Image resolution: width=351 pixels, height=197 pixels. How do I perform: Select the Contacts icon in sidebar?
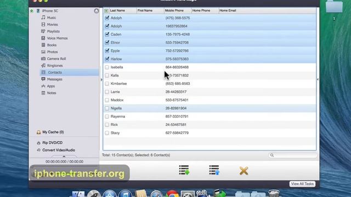pyautogui.click(x=44, y=72)
